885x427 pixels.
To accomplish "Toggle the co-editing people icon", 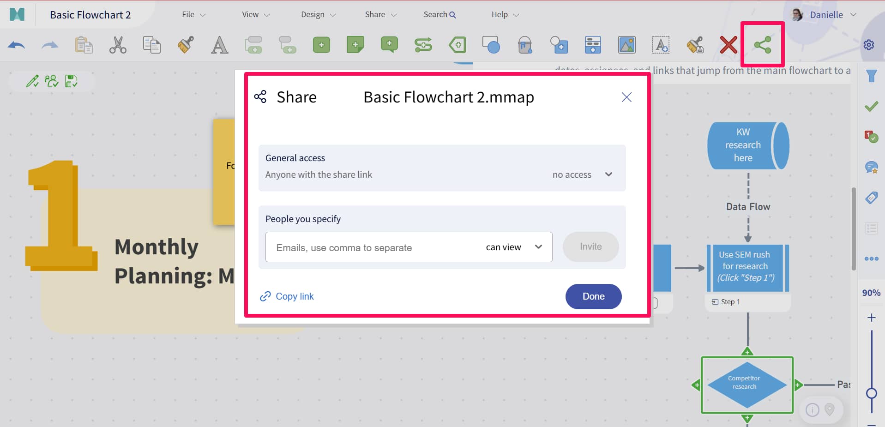I will coord(52,81).
